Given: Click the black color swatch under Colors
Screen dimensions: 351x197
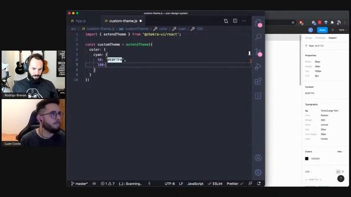Looking at the screenshot, I should point(307,159).
